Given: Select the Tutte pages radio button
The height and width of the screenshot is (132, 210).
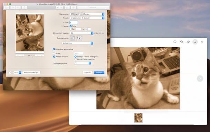Looking at the screenshot, I should [71, 26].
